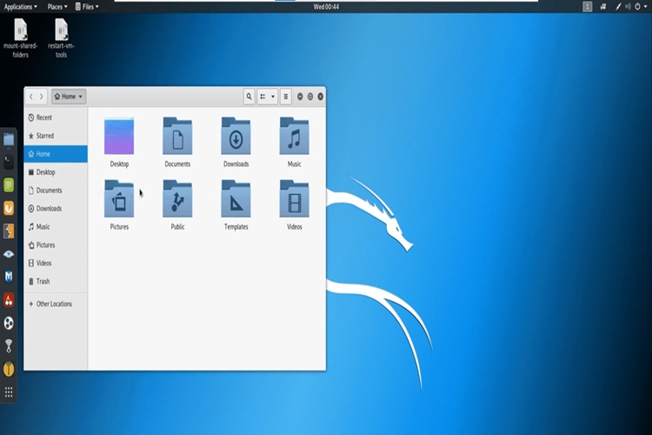Viewport: 652px width, 435px height.
Task: Launch Terminal from the dock
Action: (9, 162)
